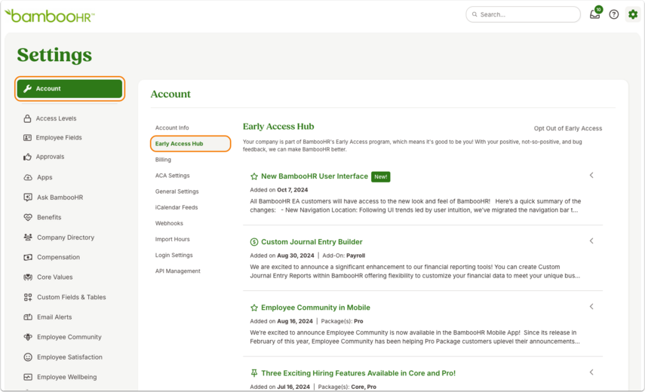The height and width of the screenshot is (392, 645).
Task: Click the Compensation money icon
Action: 28,257
